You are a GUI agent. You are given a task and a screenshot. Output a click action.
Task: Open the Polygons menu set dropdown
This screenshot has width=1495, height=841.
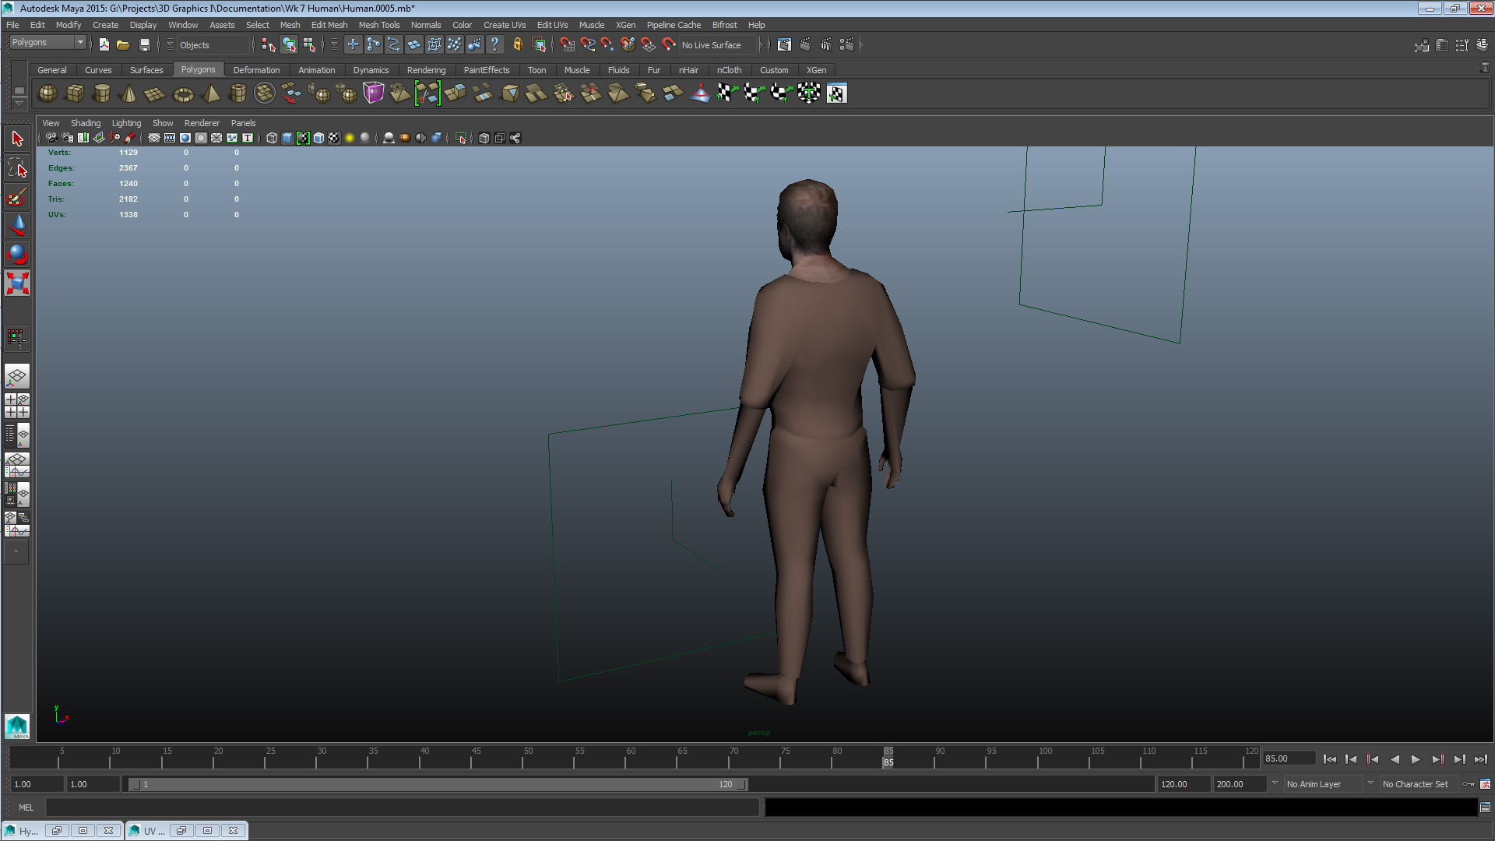pos(47,42)
